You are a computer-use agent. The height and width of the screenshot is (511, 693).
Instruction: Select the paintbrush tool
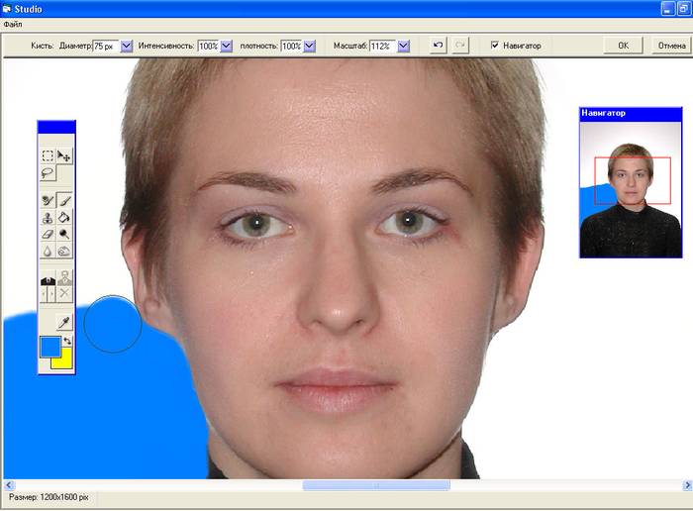(64, 200)
